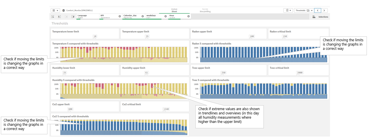Image resolution: width=370 pixels, height=138 pixels.
Task: Clear the Hour selection
Action: click(x=189, y=16)
